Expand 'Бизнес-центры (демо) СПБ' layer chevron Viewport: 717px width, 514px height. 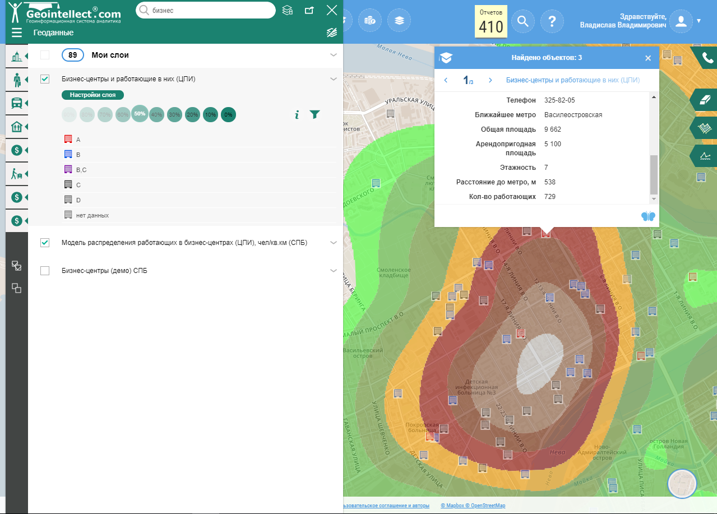click(334, 271)
